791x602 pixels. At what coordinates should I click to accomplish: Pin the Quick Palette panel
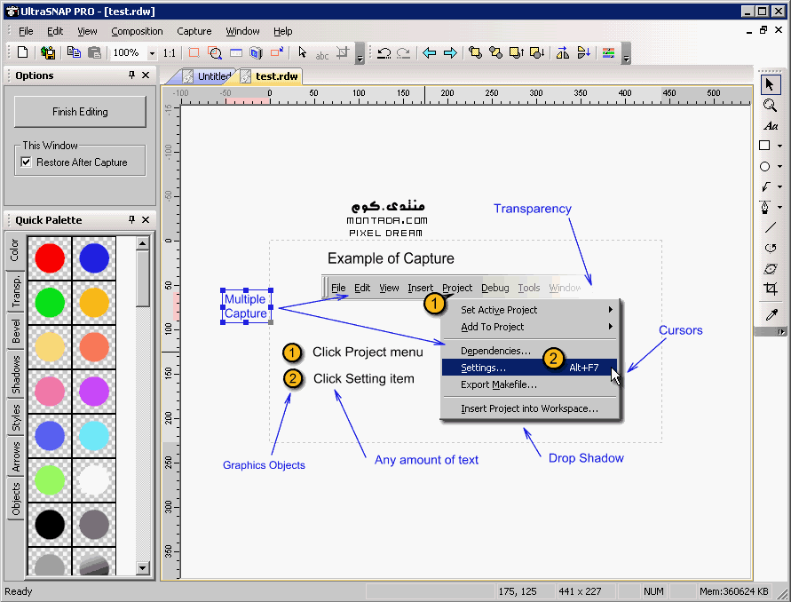(131, 220)
